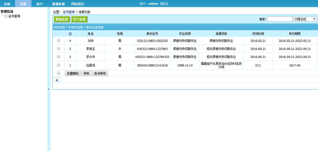Click the document icon beside 证书查询
Image resolution: width=318 pixels, height=151 pixels.
(x=6, y=16)
